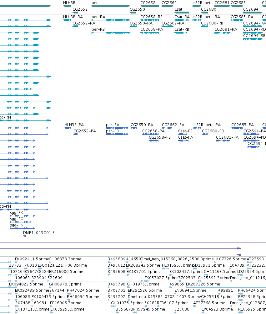266x314 pixels.
Task: Click the RH57945.5prime EST label
Action: (x=149, y=309)
